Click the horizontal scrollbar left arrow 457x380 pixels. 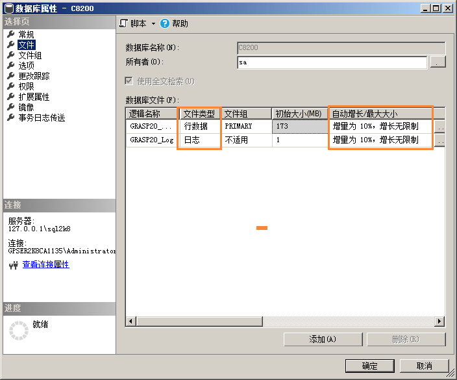(130, 322)
